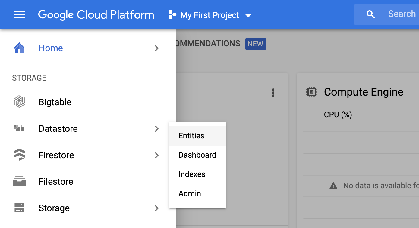Click the Firestore icon in sidebar
This screenshot has height=228, width=419.
point(19,155)
